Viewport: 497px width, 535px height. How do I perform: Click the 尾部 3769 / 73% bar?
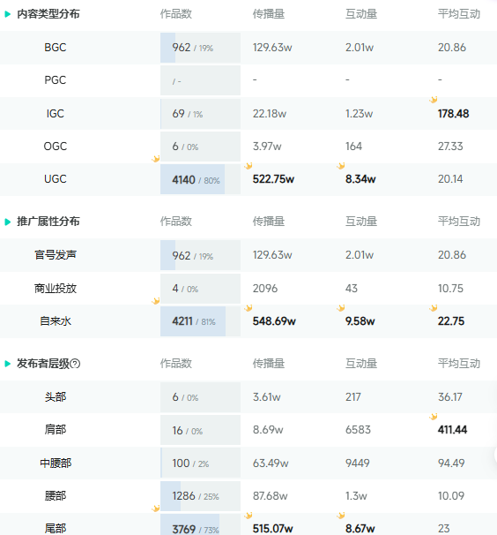pyautogui.click(x=200, y=524)
